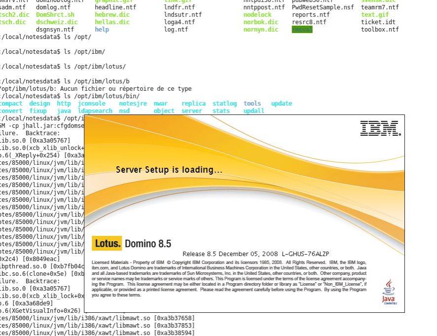Click the Licensed Materials copyright paragraph
Screen dimensions: 437x336
tap(229, 279)
